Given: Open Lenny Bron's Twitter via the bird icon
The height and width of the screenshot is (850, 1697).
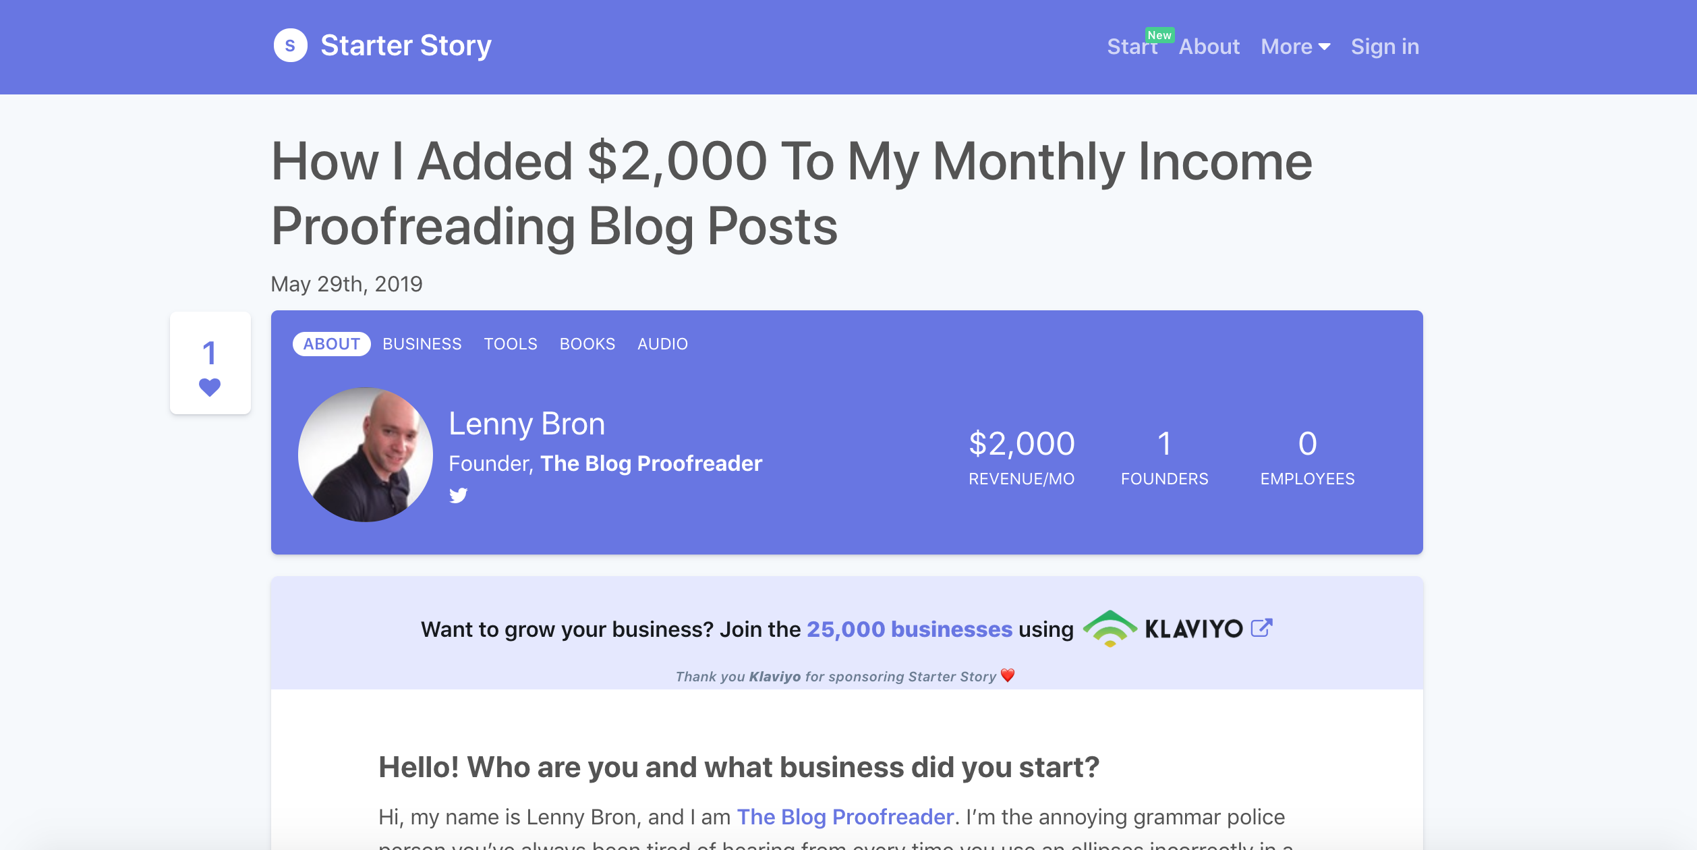Looking at the screenshot, I should click(458, 496).
